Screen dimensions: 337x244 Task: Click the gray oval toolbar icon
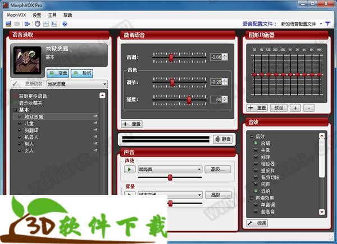tap(17, 24)
